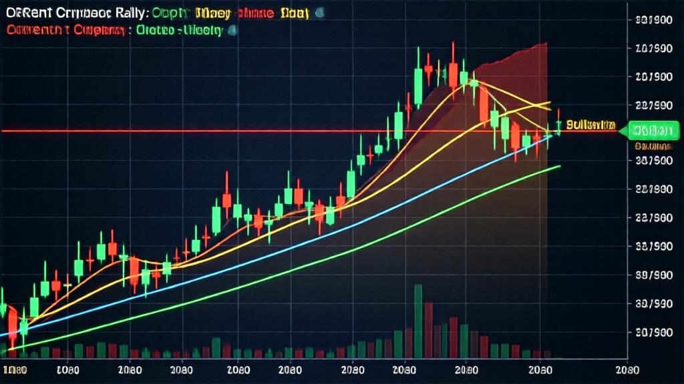Image resolution: width=684 pixels, height=384 pixels.
Task: Click the teal circle icon ending the top legend row
Action: point(320,13)
